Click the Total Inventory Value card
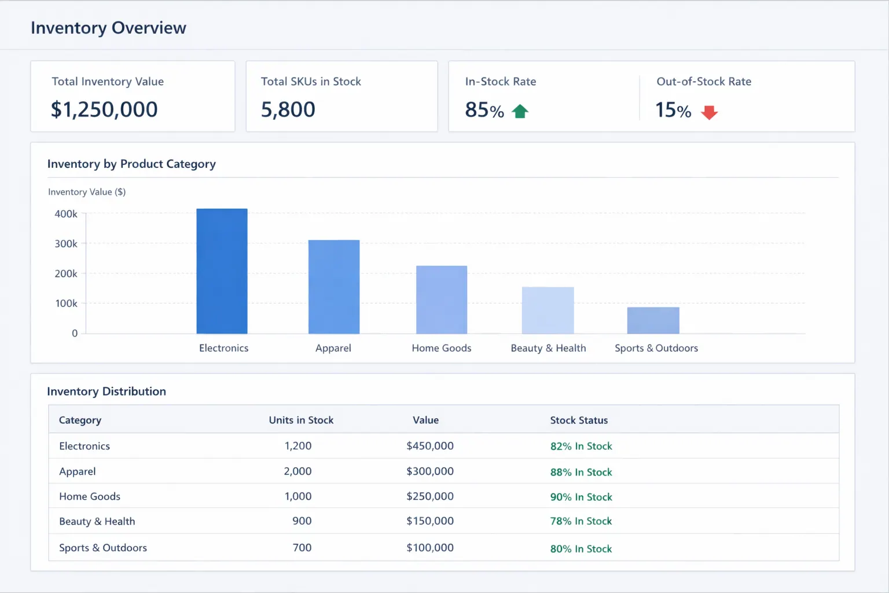Viewport: 889px width, 593px height. point(133,96)
